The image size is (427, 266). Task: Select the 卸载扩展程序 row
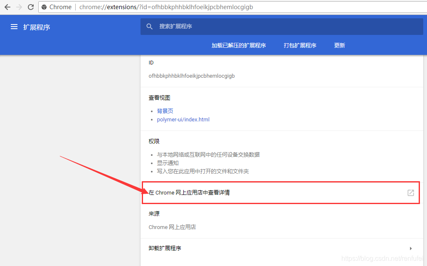[x=282, y=248]
